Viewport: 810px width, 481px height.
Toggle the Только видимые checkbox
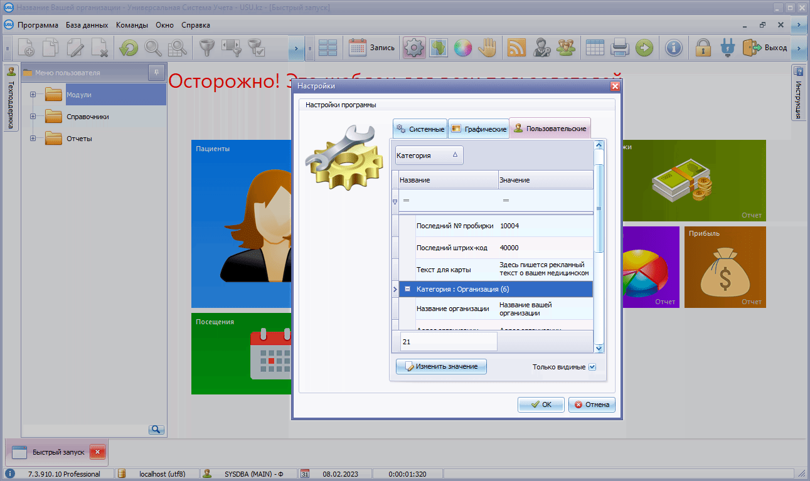tap(592, 367)
